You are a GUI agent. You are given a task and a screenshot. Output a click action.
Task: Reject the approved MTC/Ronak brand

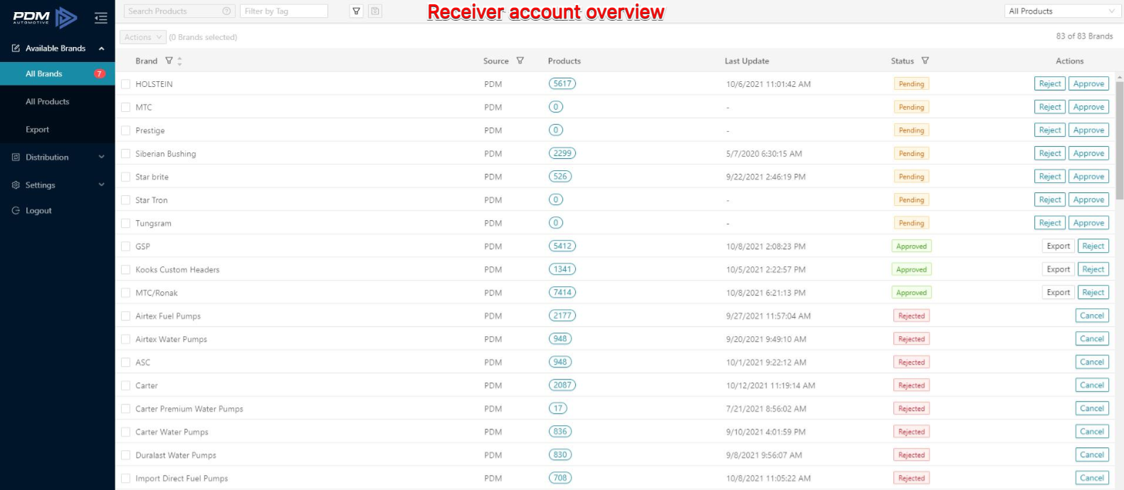1093,293
